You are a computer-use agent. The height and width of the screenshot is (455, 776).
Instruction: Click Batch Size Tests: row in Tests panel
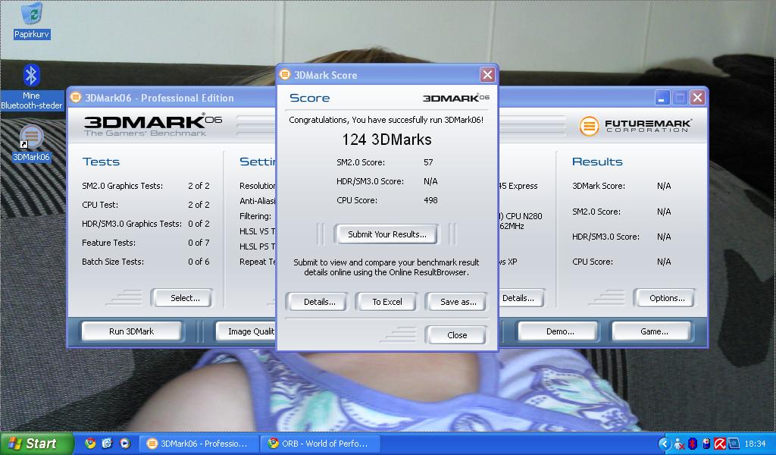tap(145, 262)
